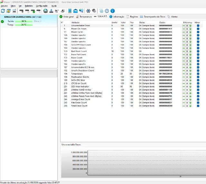Sort by the Status column header
This screenshot has width=206, height=184.
pyautogui.click(x=142, y=23)
